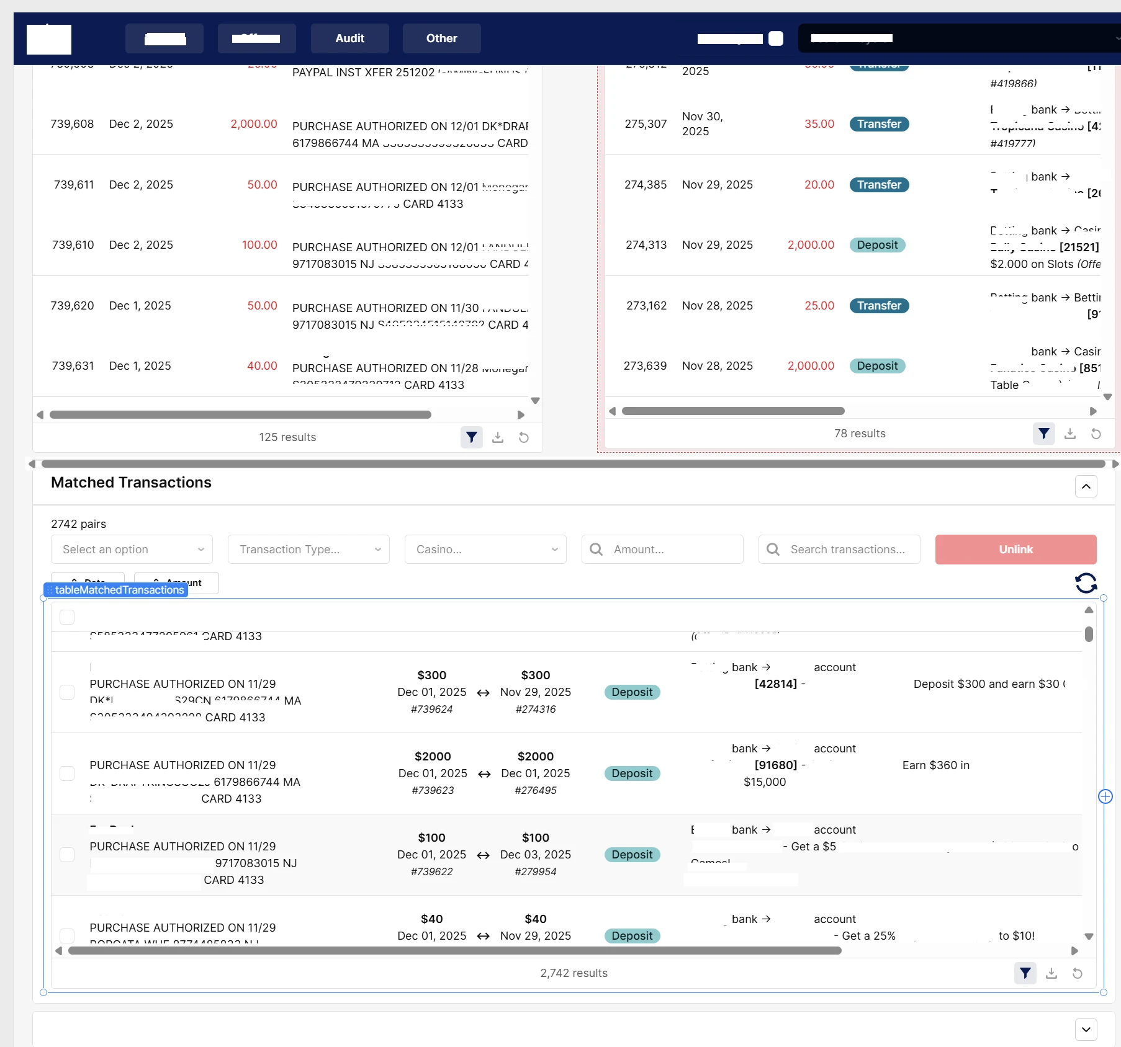Click the plus circle handle on table edge

tap(1105, 796)
